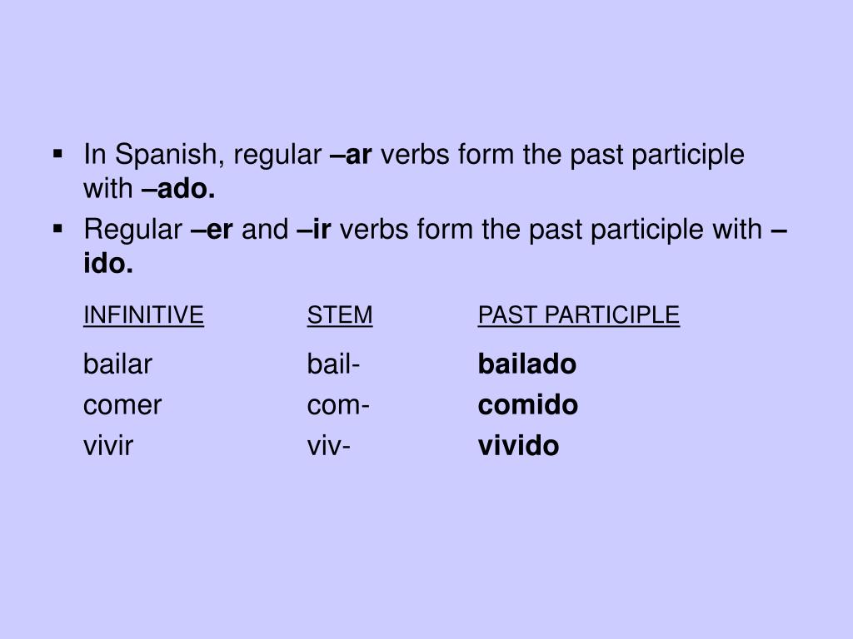
Task: Click the bold ido. ending
Action: (108, 264)
